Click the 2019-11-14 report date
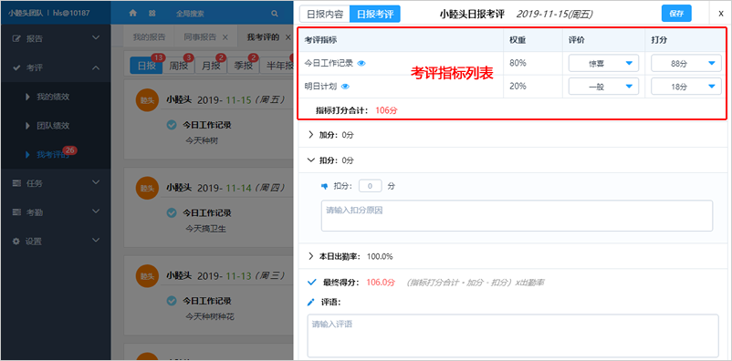The image size is (732, 361). 241,188
